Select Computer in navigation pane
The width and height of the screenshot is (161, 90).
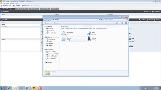coord(49,50)
